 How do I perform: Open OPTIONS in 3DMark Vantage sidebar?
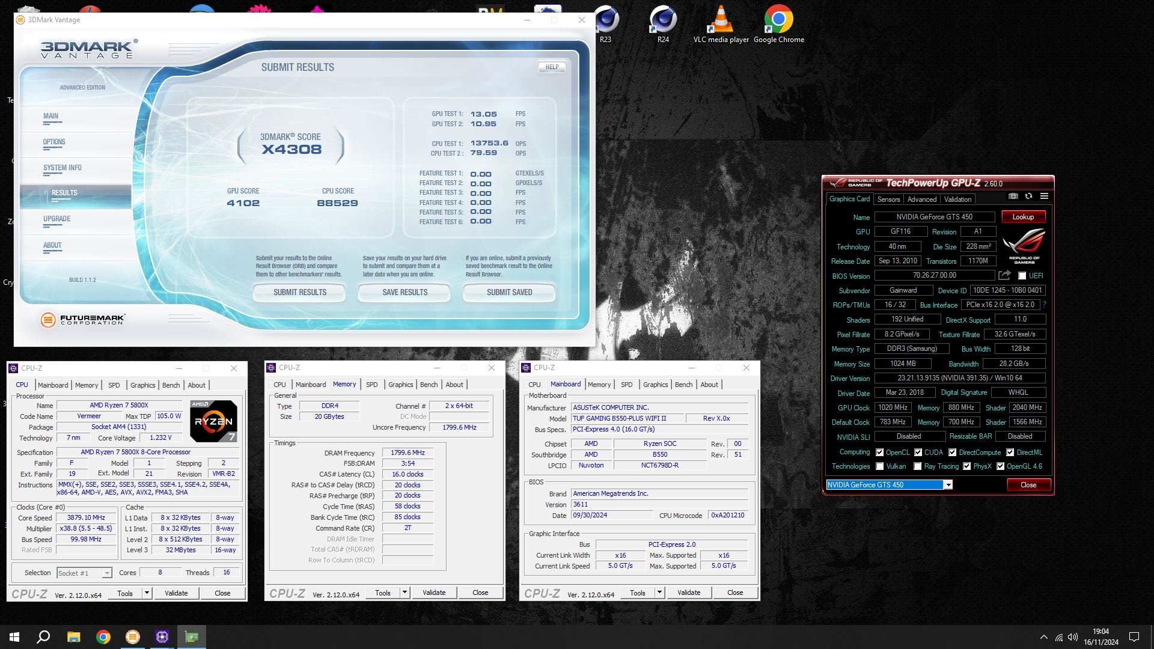(75, 145)
